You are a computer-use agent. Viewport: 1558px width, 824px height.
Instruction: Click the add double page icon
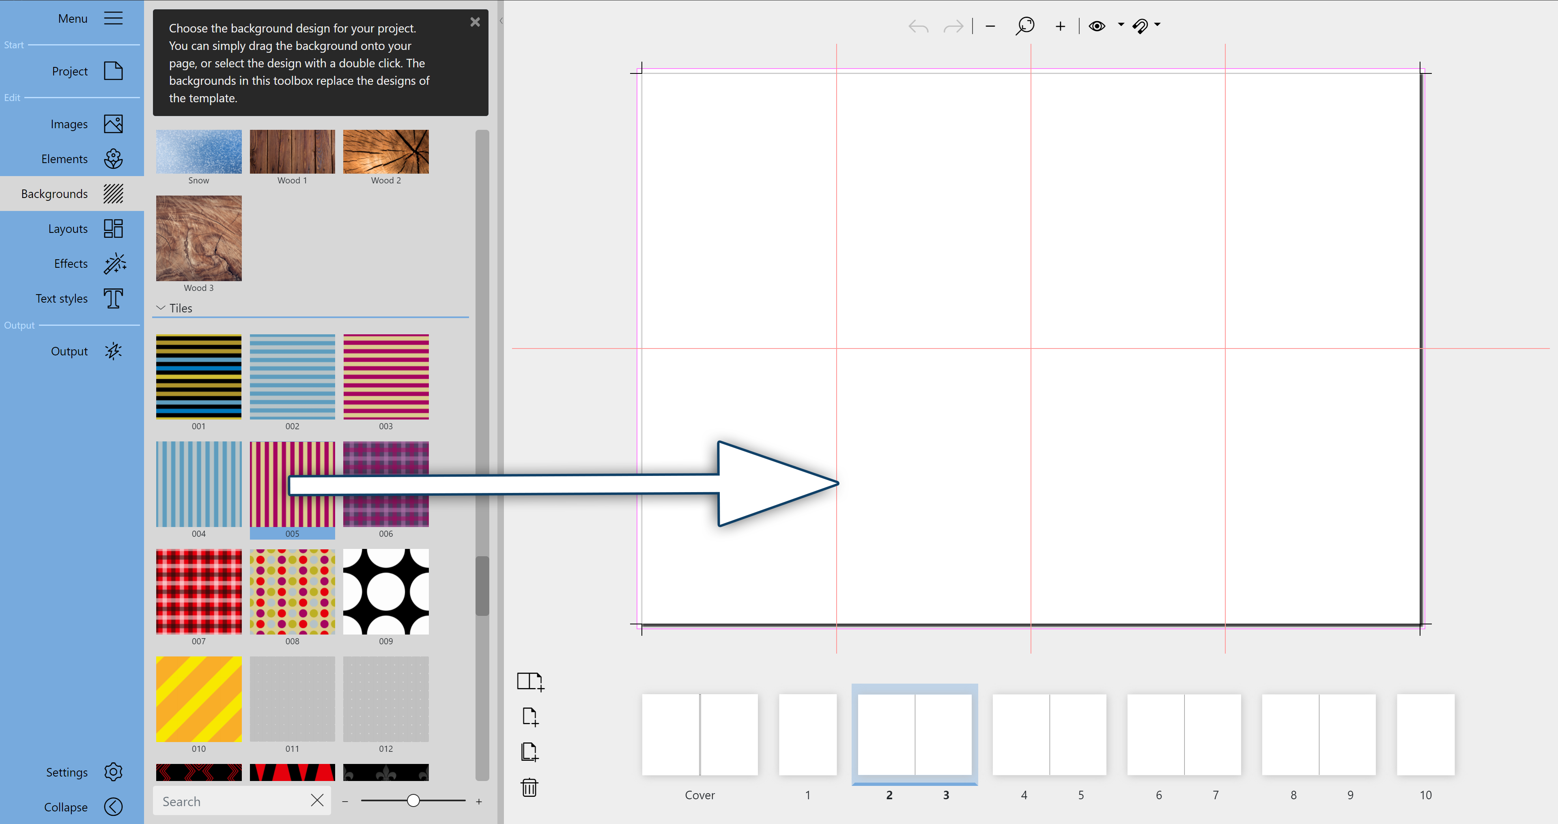point(530,681)
